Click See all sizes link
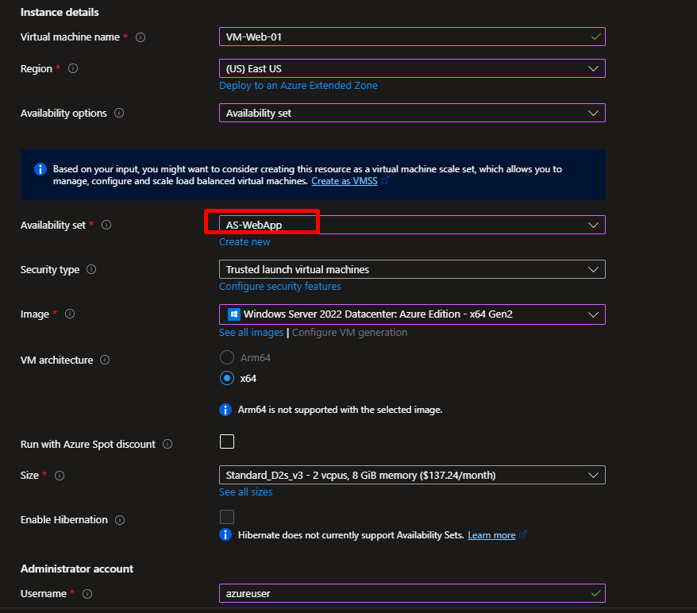This screenshot has width=697, height=613. click(245, 492)
